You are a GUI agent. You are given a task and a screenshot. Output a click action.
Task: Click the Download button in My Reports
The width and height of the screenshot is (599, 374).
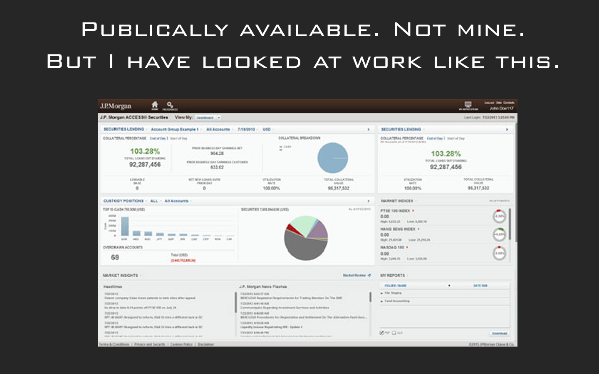(x=500, y=333)
